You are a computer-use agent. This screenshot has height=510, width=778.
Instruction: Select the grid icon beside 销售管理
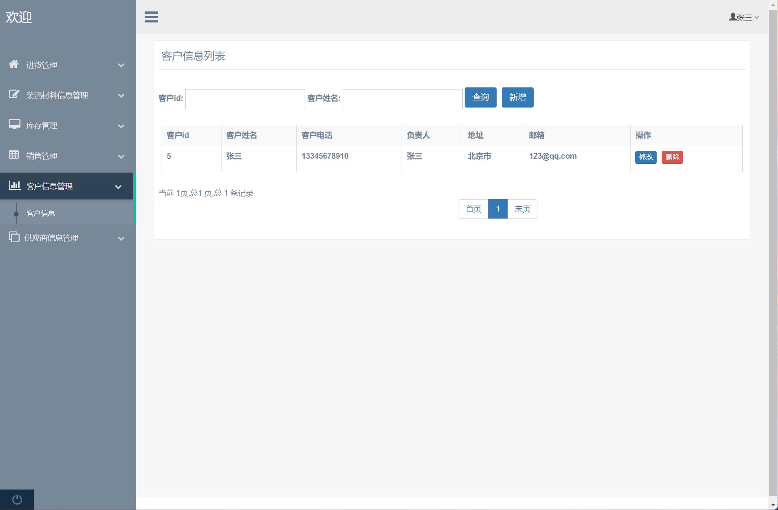click(x=14, y=156)
